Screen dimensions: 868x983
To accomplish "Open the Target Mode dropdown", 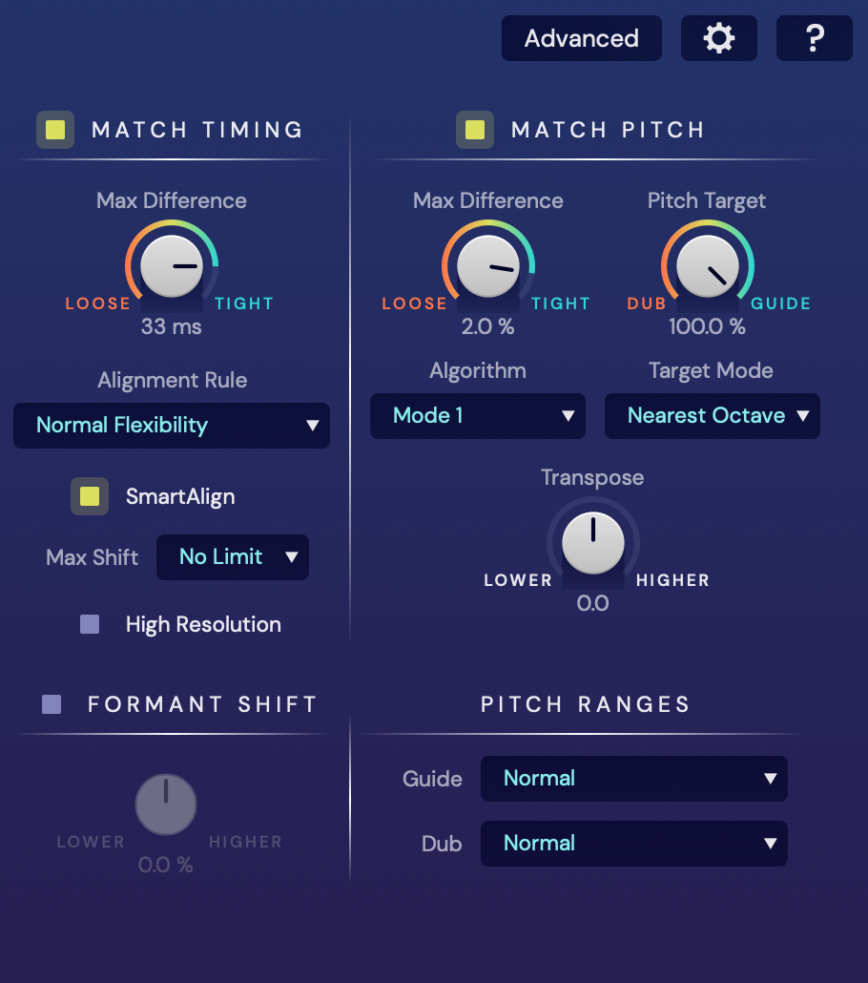I will [x=712, y=416].
